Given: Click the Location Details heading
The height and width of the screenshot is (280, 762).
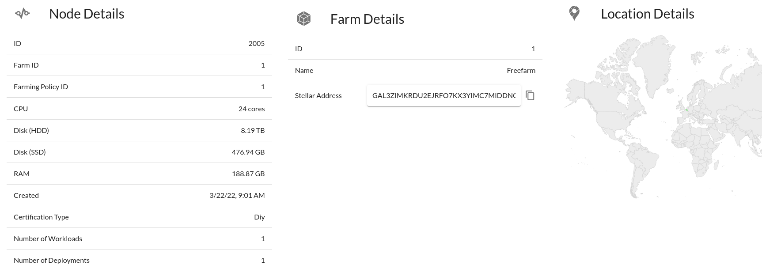Looking at the screenshot, I should 647,14.
